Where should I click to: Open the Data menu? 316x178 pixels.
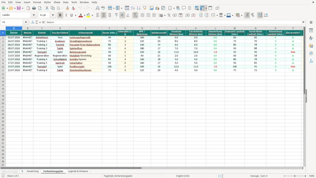(x=66, y=2)
